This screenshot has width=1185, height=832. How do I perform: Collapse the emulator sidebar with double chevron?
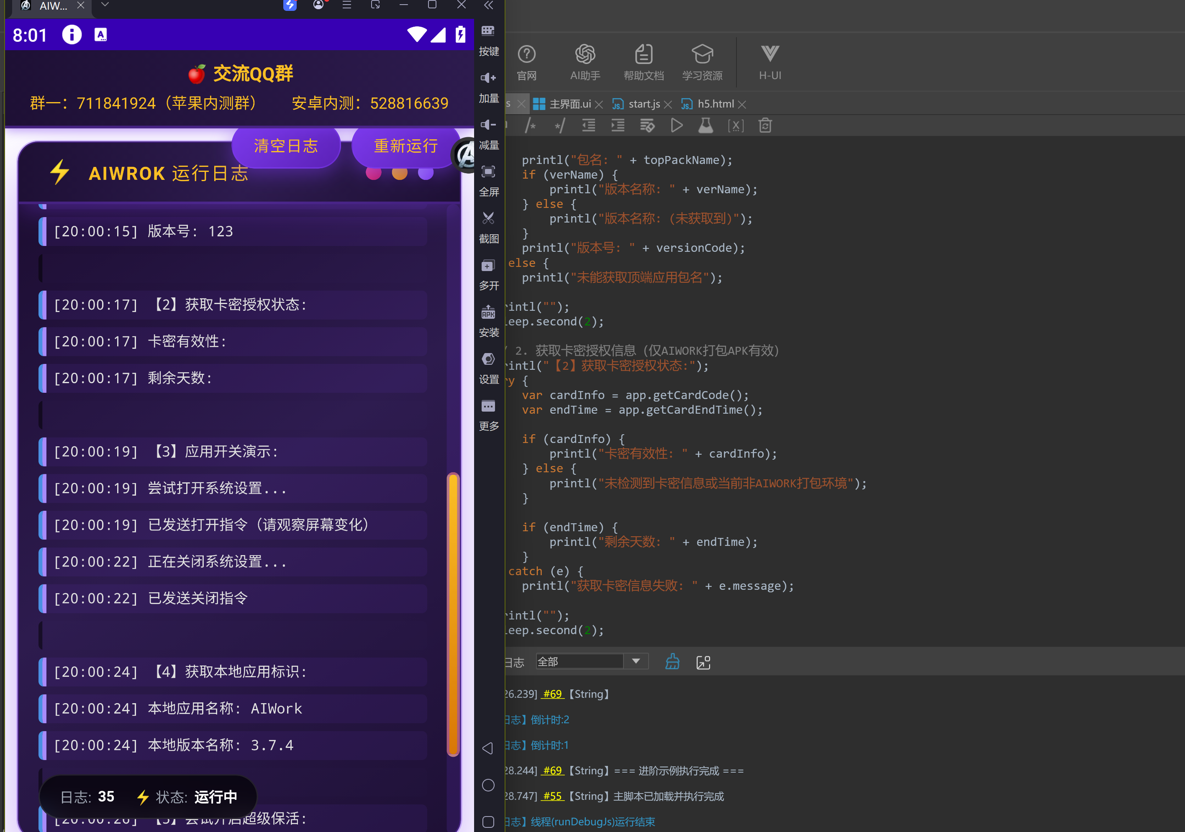(x=489, y=5)
